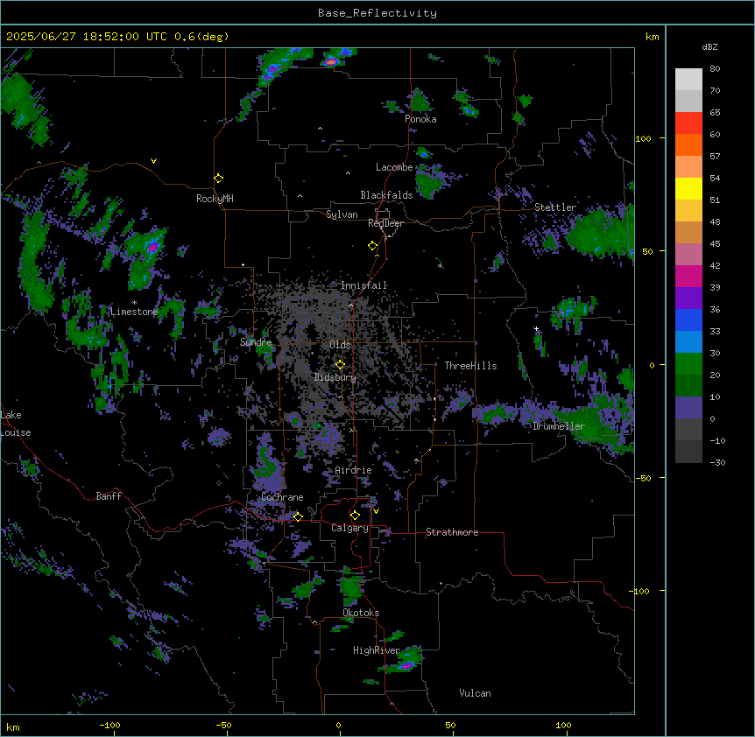
Task: Select the Okotoks label
Action: tap(361, 613)
